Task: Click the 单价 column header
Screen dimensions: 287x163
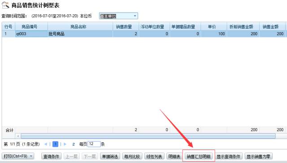Action: tap(214, 27)
